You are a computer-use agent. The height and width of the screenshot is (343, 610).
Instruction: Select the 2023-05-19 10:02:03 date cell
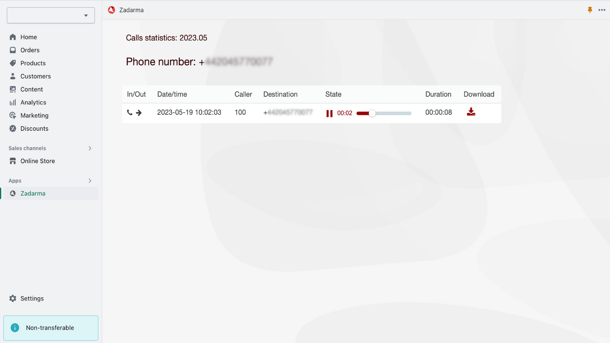(x=189, y=112)
